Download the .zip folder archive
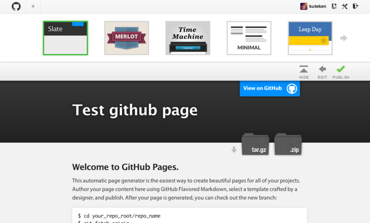Viewport: 370px width, 223px height. (x=288, y=144)
